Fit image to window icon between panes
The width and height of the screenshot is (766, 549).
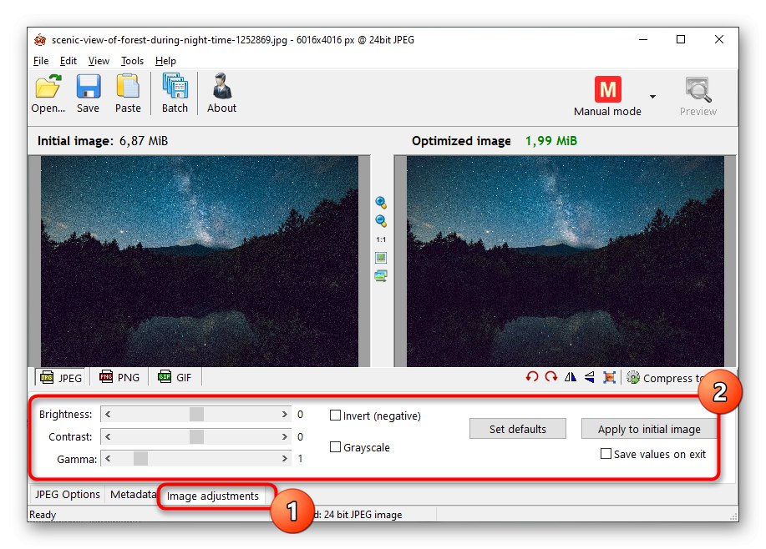(x=381, y=257)
